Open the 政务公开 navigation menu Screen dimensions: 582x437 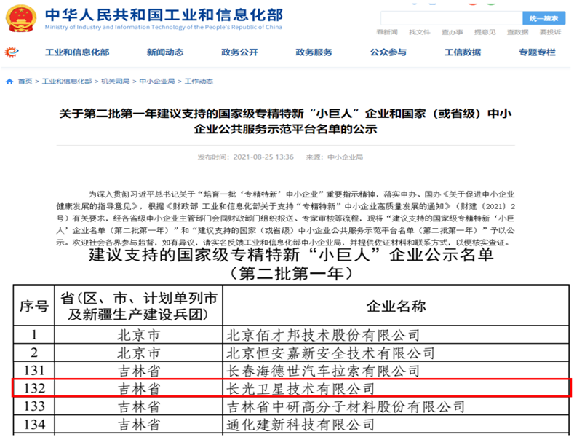click(x=239, y=52)
